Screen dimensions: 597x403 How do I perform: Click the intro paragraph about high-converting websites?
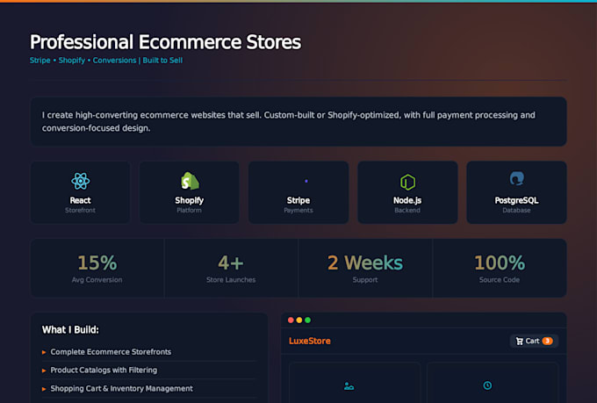[289, 121]
